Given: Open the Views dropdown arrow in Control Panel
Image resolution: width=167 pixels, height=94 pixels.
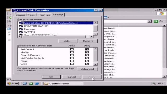Looking at the screenshot, I should (108, 17).
